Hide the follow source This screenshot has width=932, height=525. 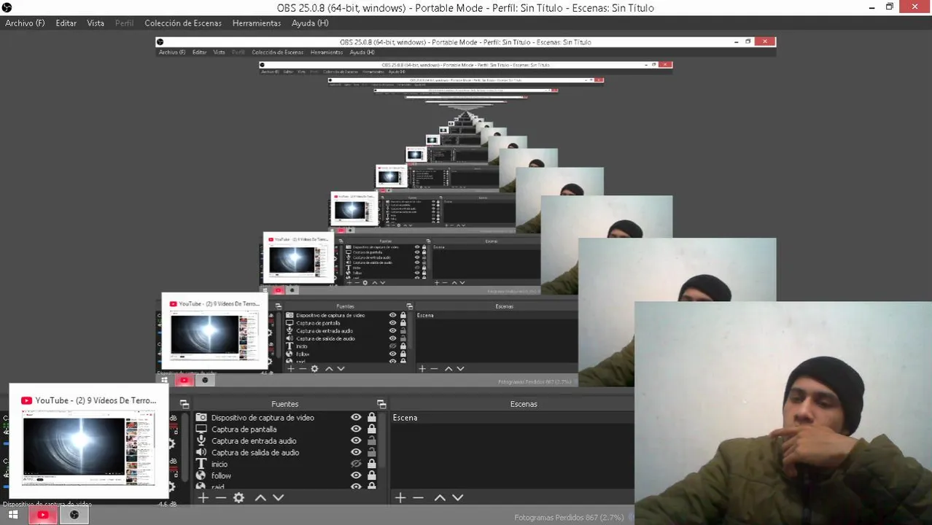click(x=356, y=476)
